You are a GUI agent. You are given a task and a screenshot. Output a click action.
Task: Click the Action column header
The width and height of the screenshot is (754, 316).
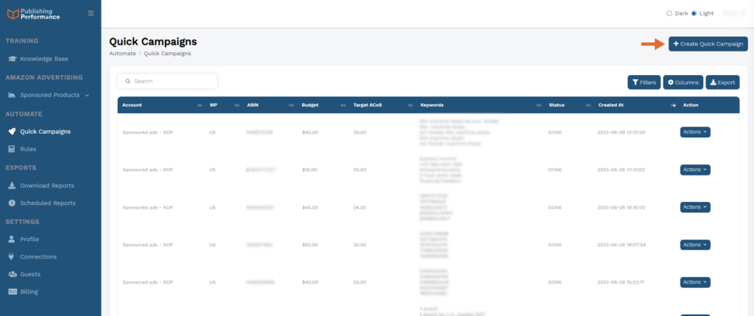tap(691, 105)
